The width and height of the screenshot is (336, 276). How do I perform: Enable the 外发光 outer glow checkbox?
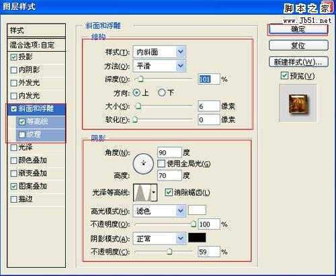tap(14, 83)
